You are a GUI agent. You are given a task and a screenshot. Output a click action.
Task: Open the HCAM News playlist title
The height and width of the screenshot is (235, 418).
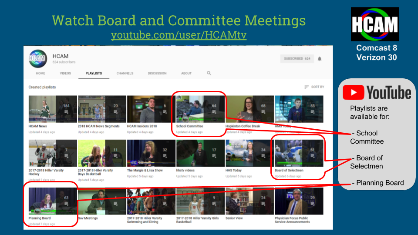click(37, 126)
